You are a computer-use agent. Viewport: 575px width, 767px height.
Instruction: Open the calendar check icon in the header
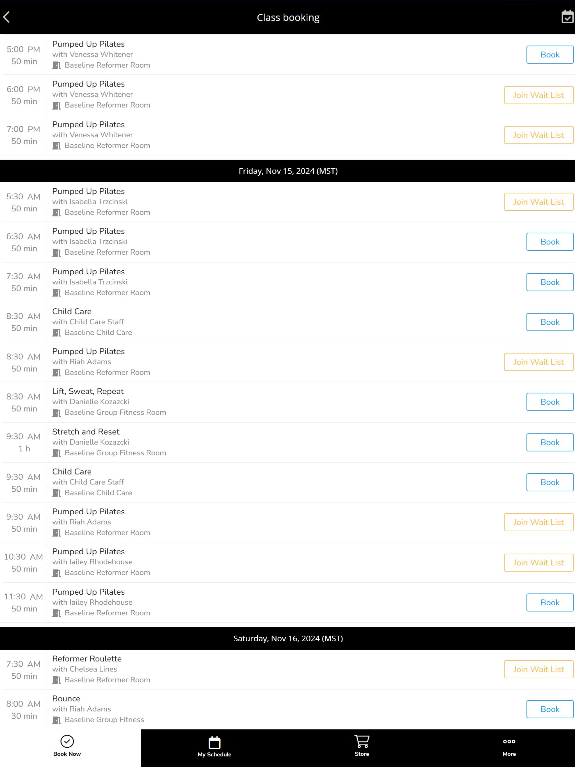coord(568,17)
